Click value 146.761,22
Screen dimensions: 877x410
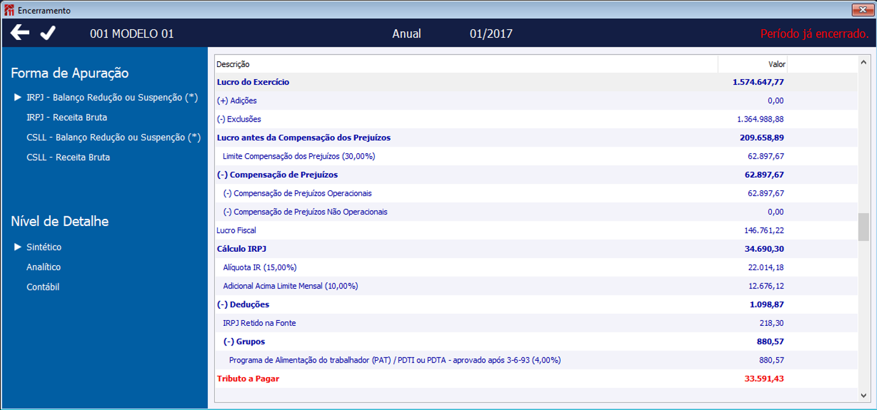[764, 230]
